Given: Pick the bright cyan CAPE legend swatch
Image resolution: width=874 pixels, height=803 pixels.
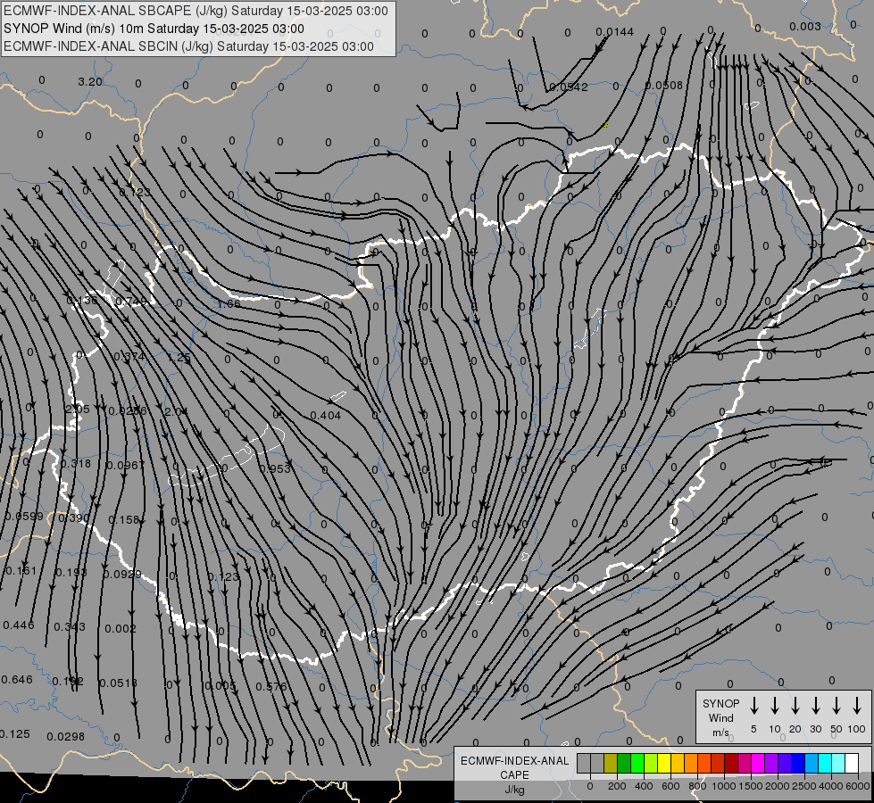Looking at the screenshot, I should click(825, 764).
